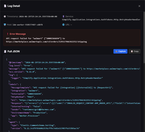The width and height of the screenshot is (145, 132).
Task: Click the "API request failed for" error line
Action: click(x=35, y=39)
